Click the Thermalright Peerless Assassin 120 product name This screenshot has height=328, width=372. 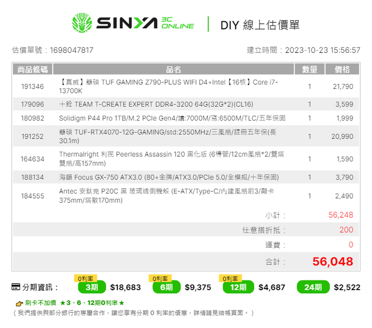[x=172, y=159]
